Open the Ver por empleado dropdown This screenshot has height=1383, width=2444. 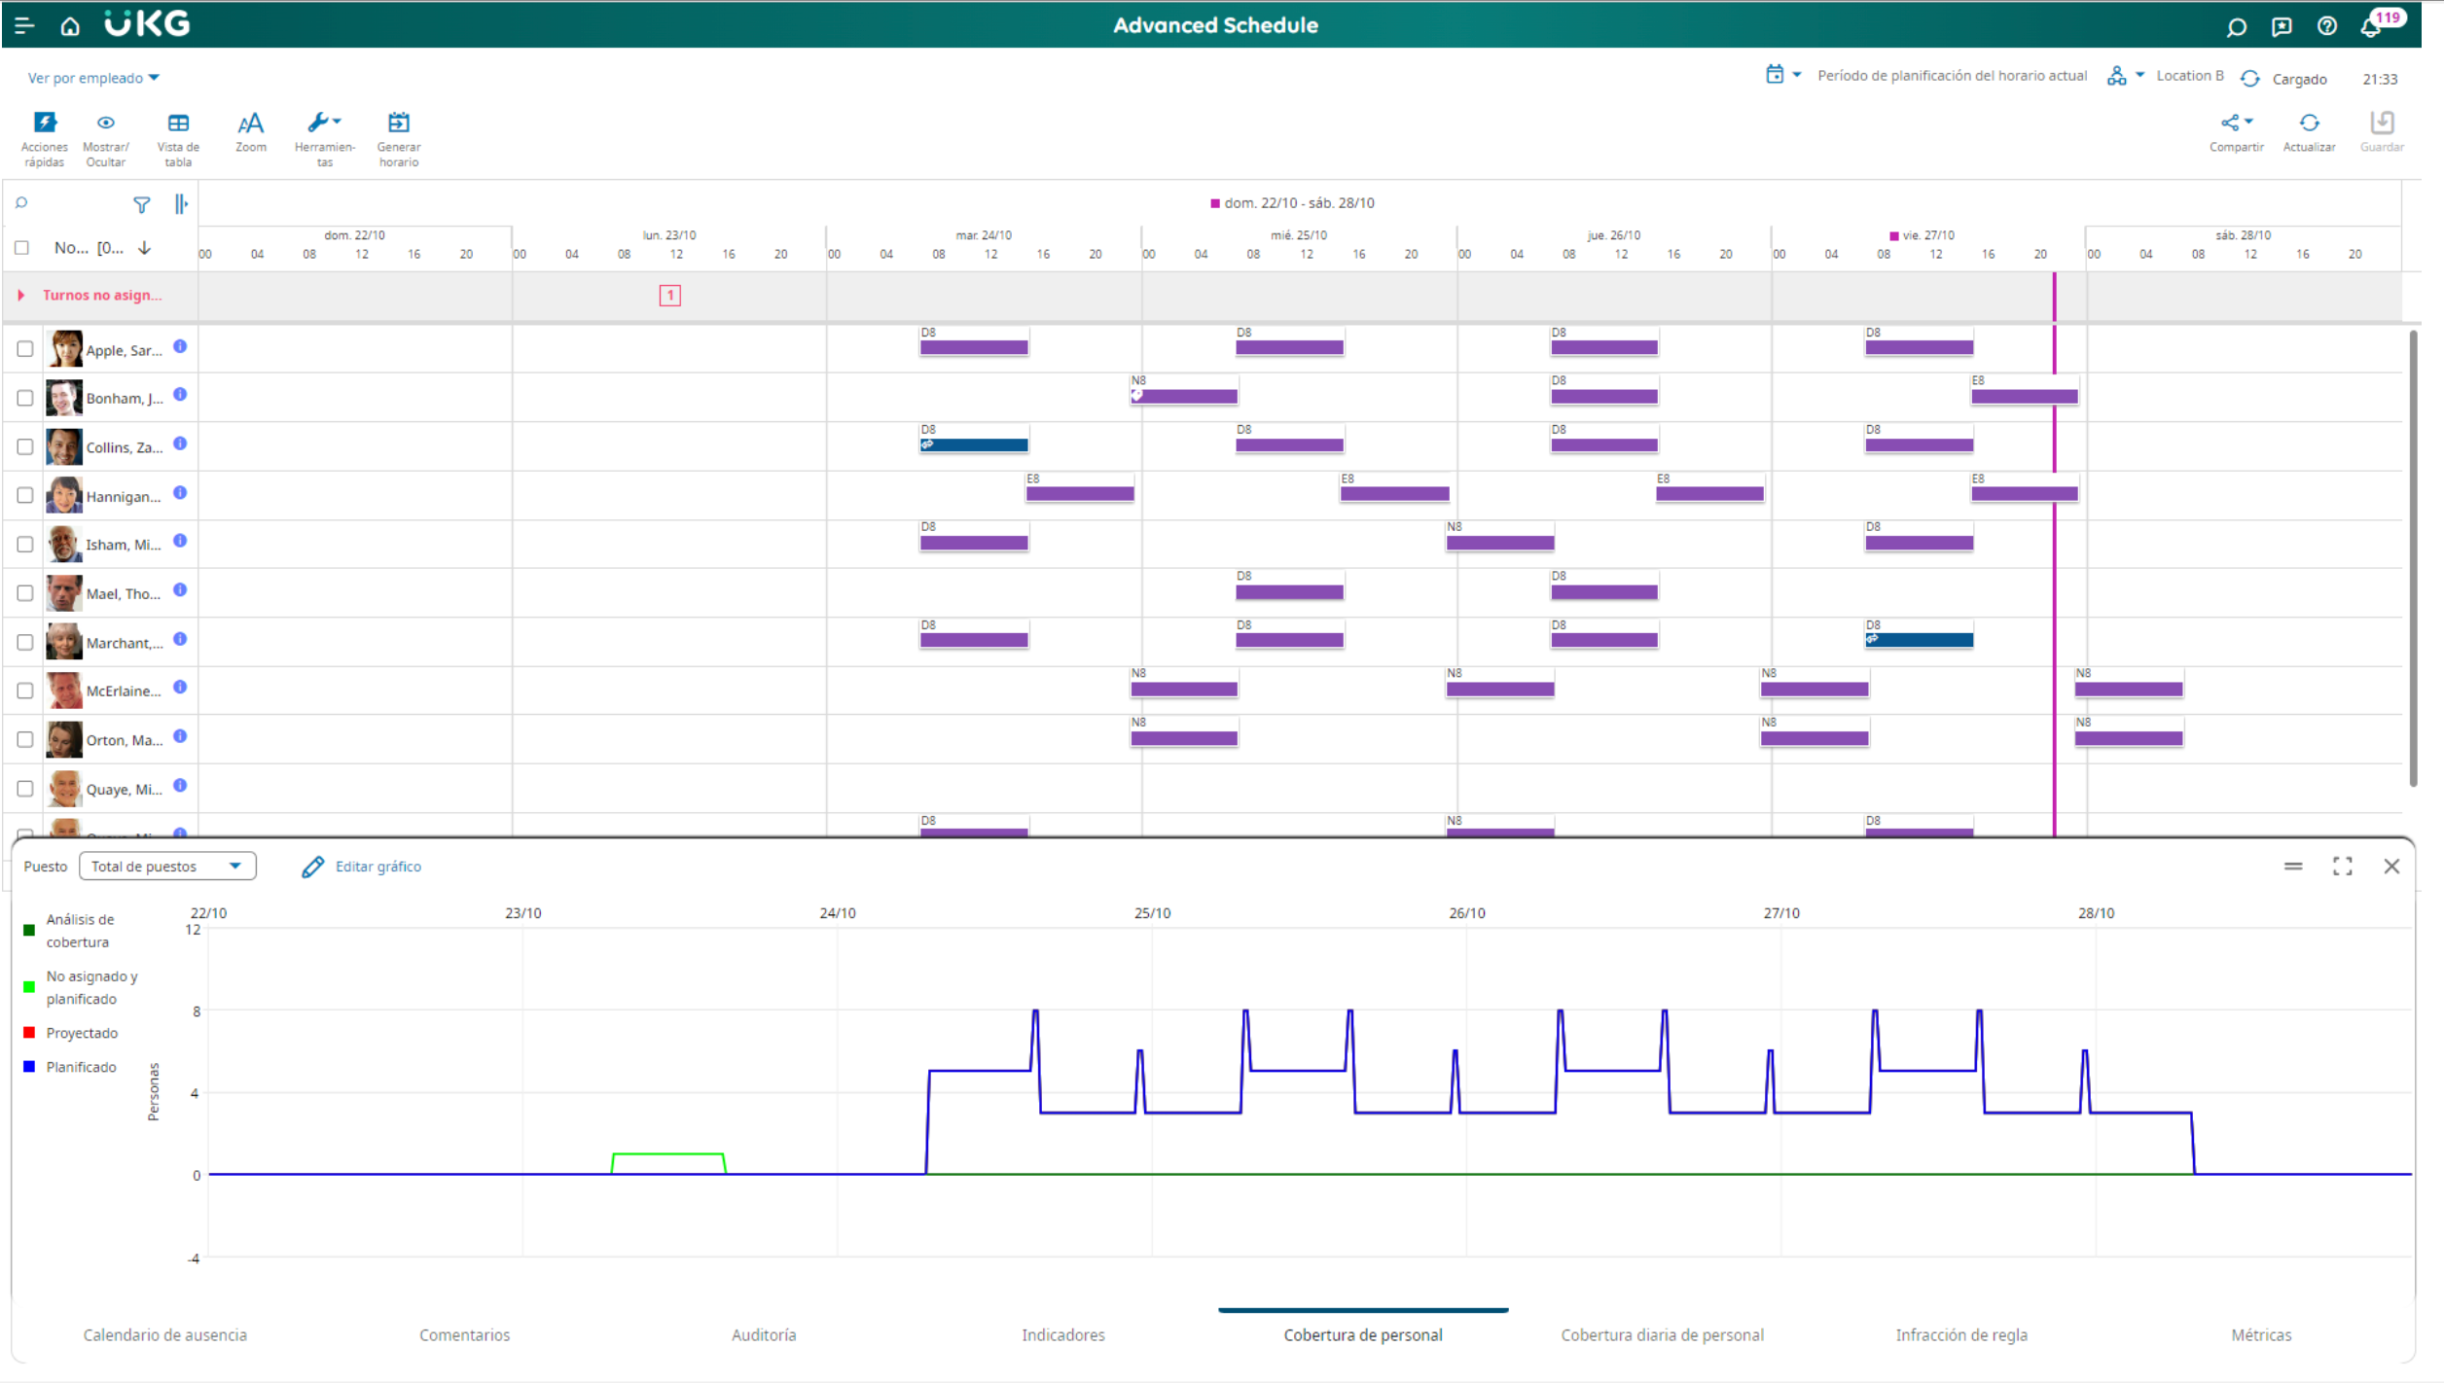point(92,78)
